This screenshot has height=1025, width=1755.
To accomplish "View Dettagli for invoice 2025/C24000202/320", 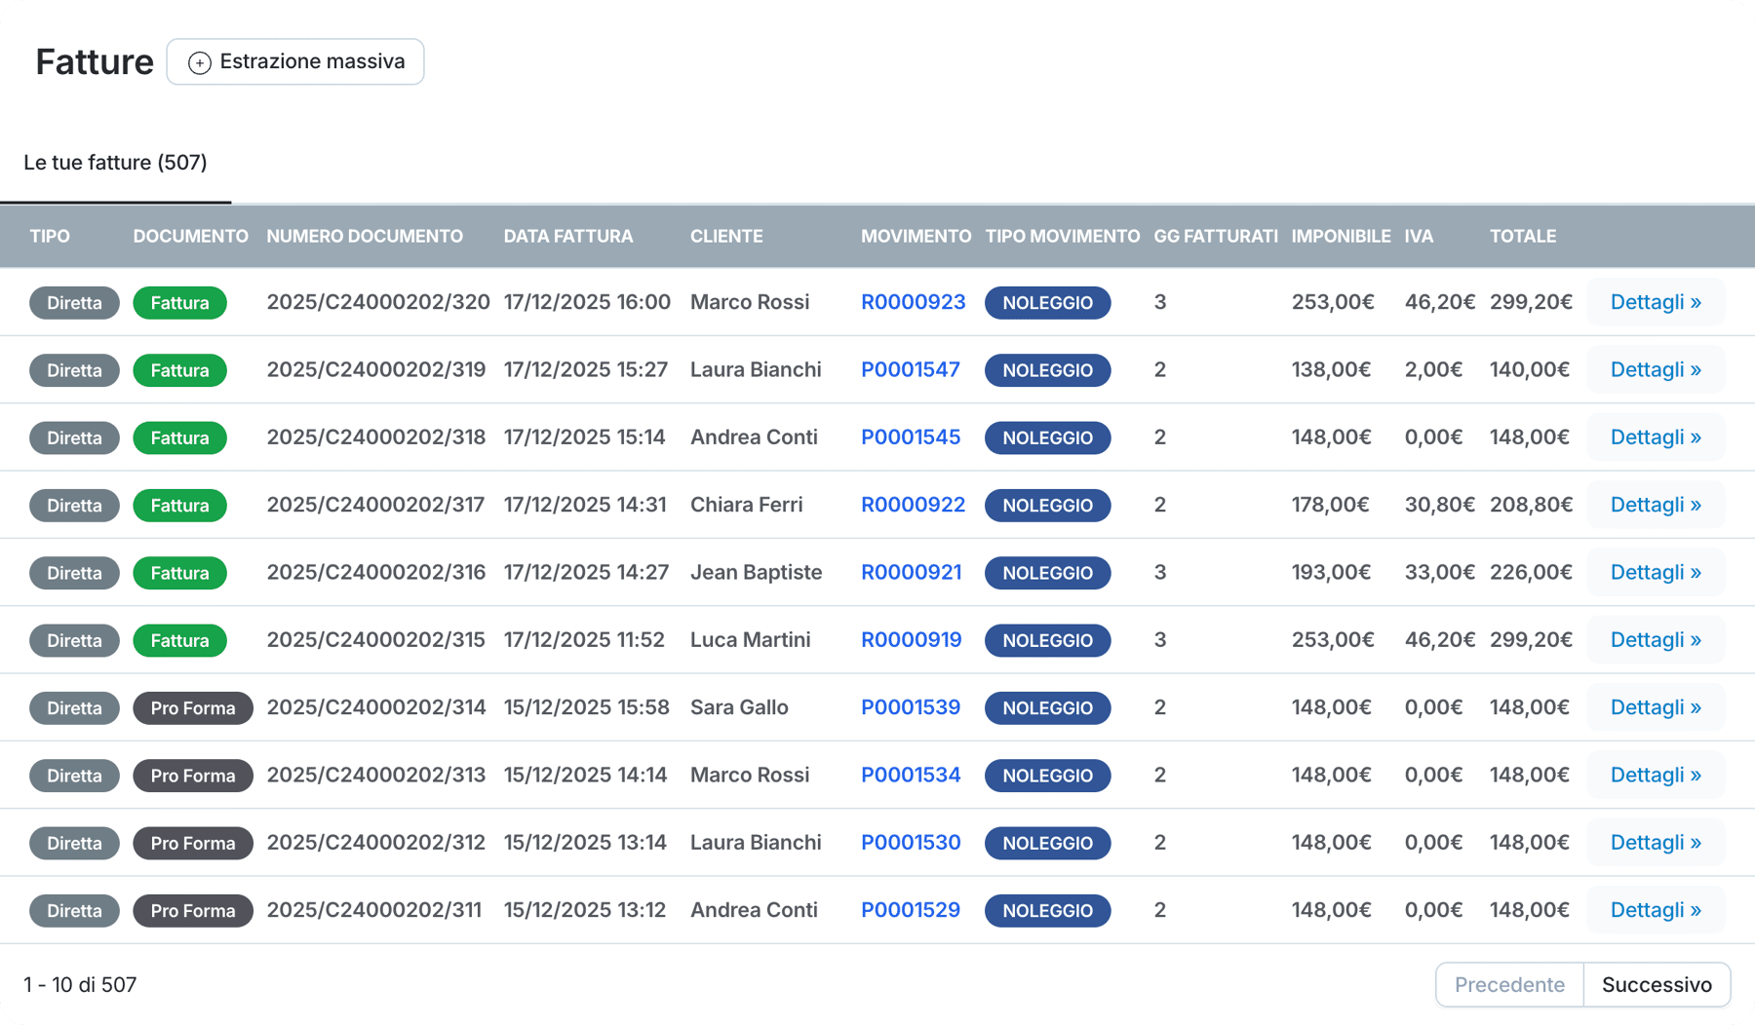I will point(1655,302).
